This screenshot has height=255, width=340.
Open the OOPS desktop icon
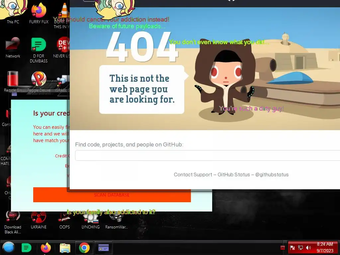click(64, 220)
